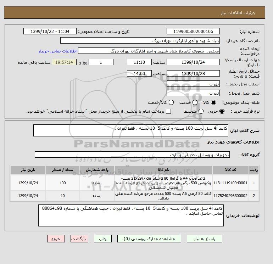273x264 pixels.
Task: Click the نام کالا column header
Action: click(163, 170)
